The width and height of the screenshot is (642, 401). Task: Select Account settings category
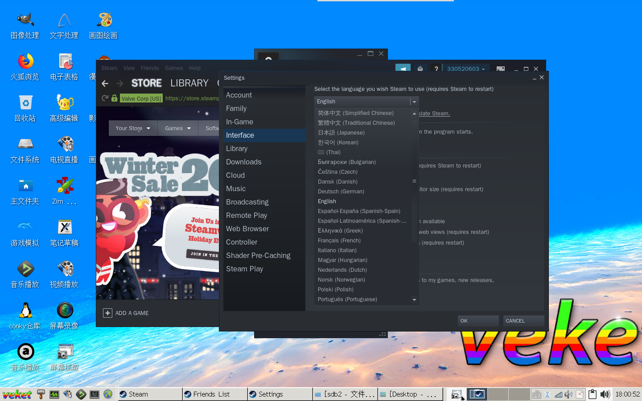click(x=265, y=95)
